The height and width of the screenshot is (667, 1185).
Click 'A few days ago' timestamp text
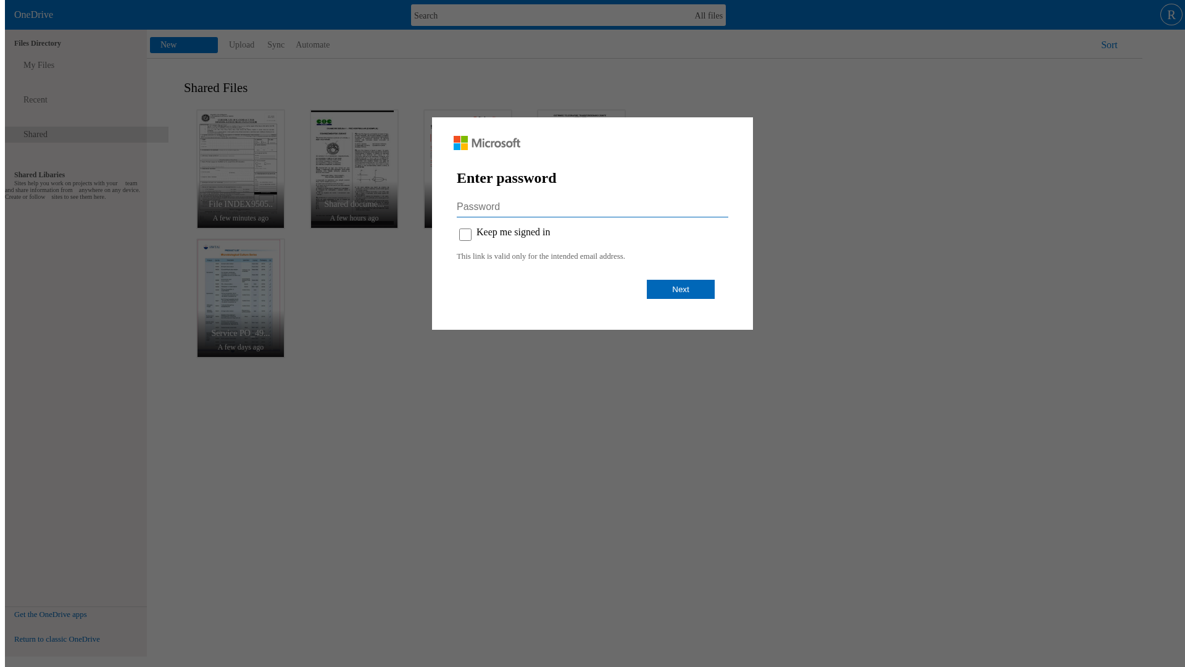[x=241, y=347]
